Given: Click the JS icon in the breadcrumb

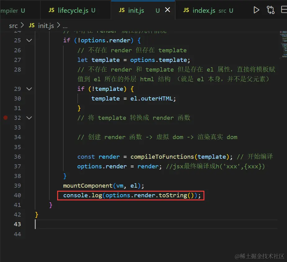Looking at the screenshot, I should tap(32, 25).
